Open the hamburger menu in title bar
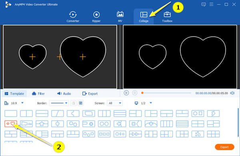This screenshot has height=156, width=240. point(211,4)
